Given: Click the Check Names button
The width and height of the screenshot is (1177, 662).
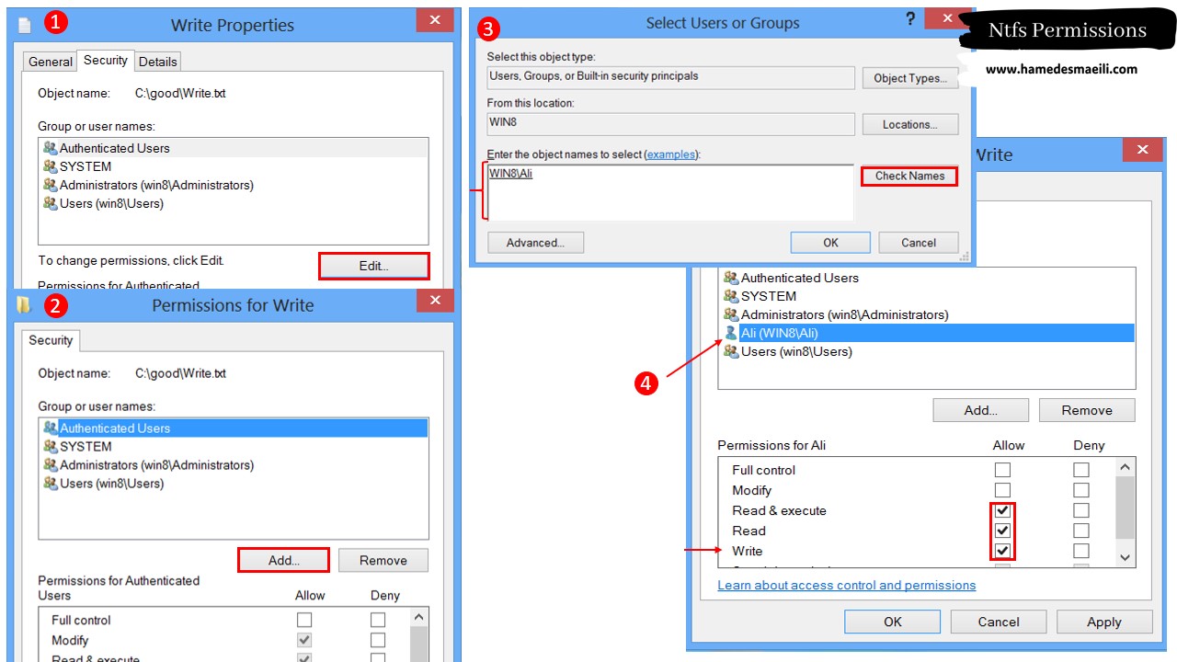Looking at the screenshot, I should 909,176.
